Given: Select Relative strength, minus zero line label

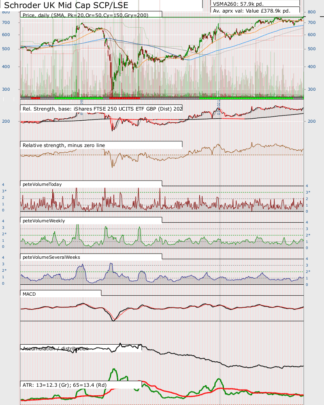Looking at the screenshot, I should click(64, 145).
